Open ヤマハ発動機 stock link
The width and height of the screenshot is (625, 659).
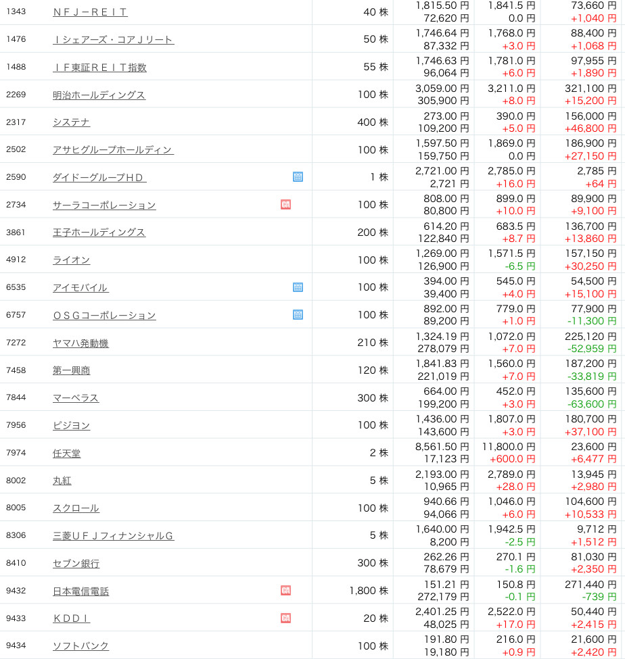pyautogui.click(x=80, y=343)
